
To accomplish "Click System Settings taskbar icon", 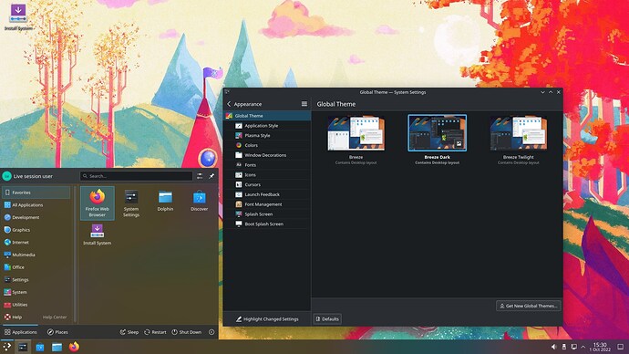I will [x=23, y=347].
